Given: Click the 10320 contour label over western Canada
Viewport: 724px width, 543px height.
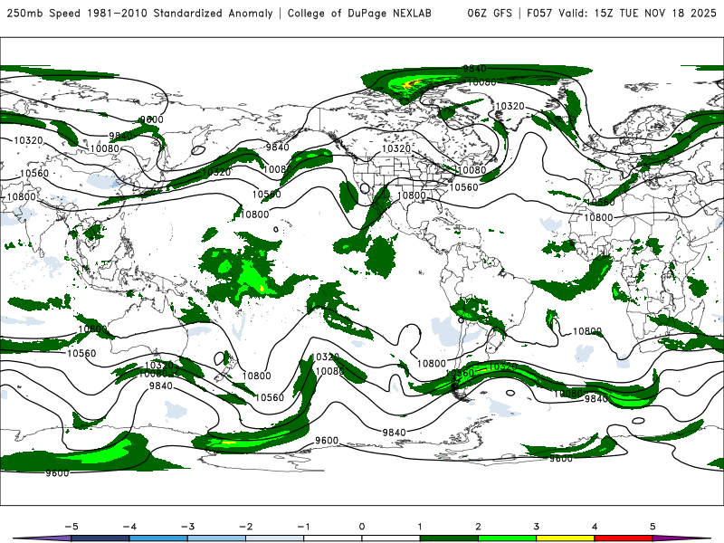Looking at the screenshot, I should point(396,148).
